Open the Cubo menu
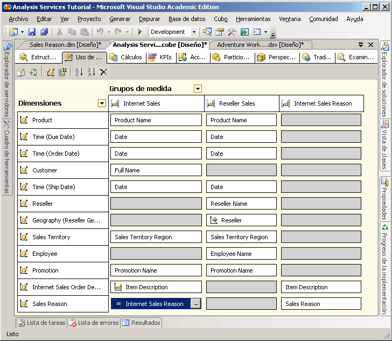Image resolution: width=392 pixels, height=341 pixels. 221,19
